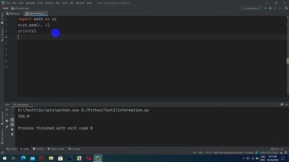
Task: Click the print icon in Run console
Action: click(12, 129)
